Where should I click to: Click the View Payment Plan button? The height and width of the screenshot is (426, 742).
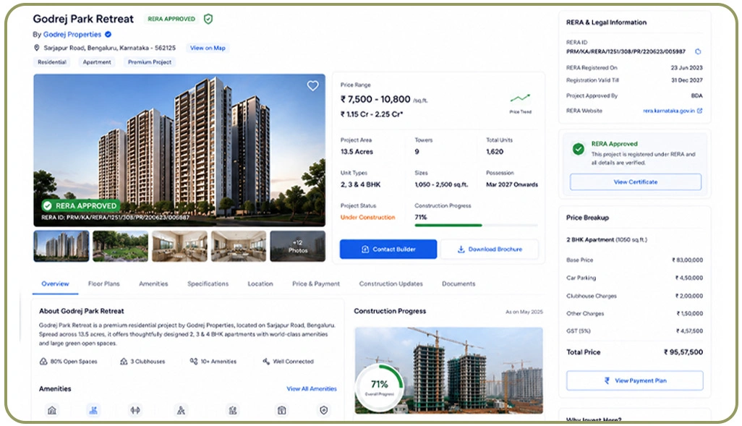[634, 380]
